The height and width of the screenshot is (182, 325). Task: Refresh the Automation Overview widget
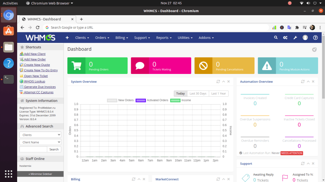(x=302, y=82)
